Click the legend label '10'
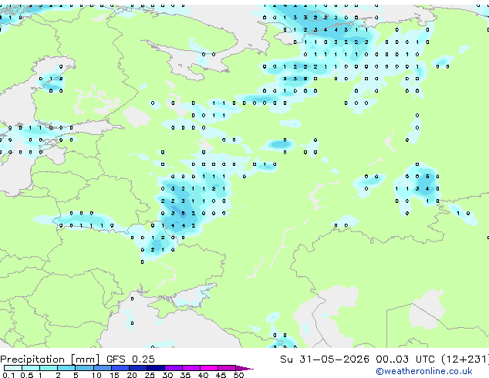This screenshot has height=378, width=489. click(x=96, y=375)
